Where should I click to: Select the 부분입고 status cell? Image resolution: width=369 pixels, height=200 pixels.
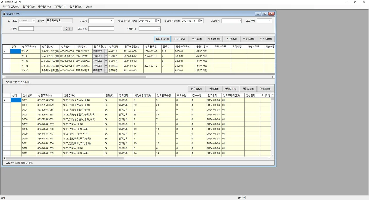click(115, 51)
